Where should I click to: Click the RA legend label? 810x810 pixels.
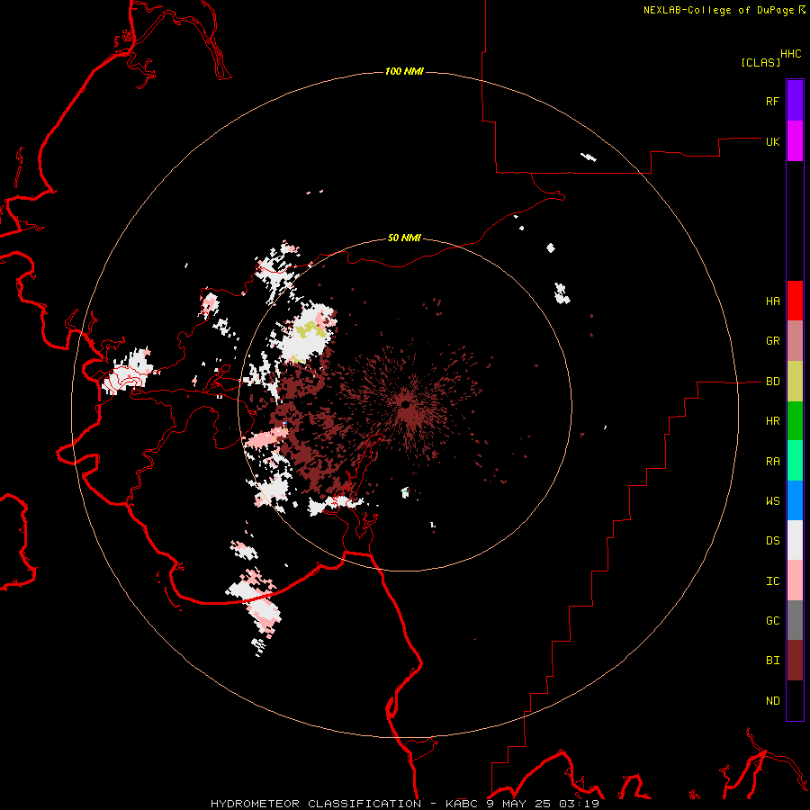coord(772,462)
